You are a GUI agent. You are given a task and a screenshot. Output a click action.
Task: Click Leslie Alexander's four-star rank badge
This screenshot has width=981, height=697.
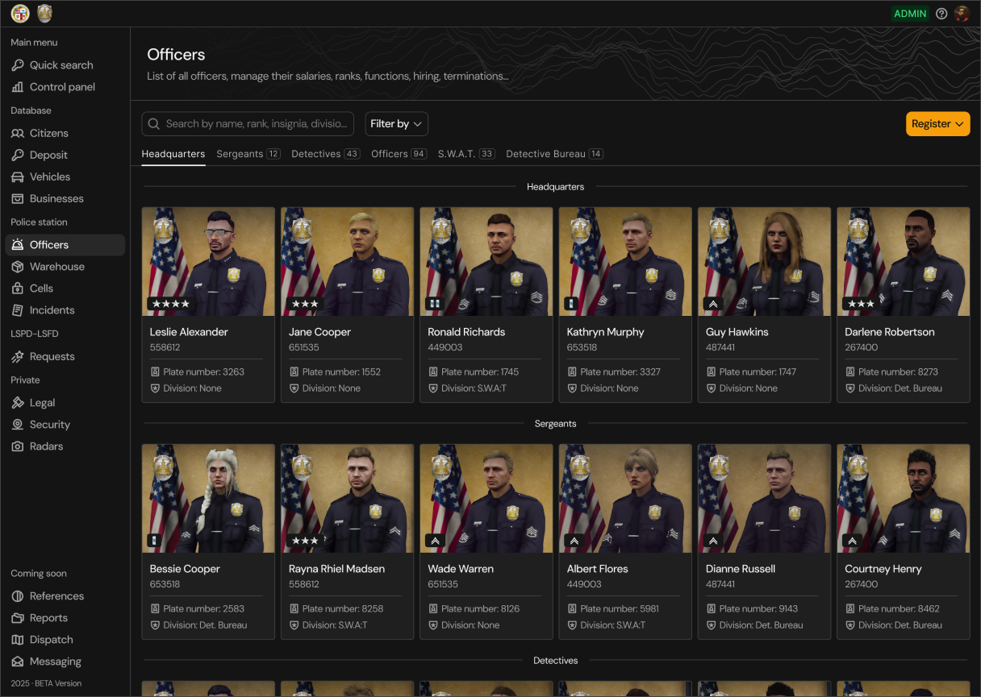tap(170, 304)
